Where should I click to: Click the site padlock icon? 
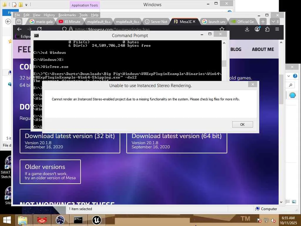71,29
